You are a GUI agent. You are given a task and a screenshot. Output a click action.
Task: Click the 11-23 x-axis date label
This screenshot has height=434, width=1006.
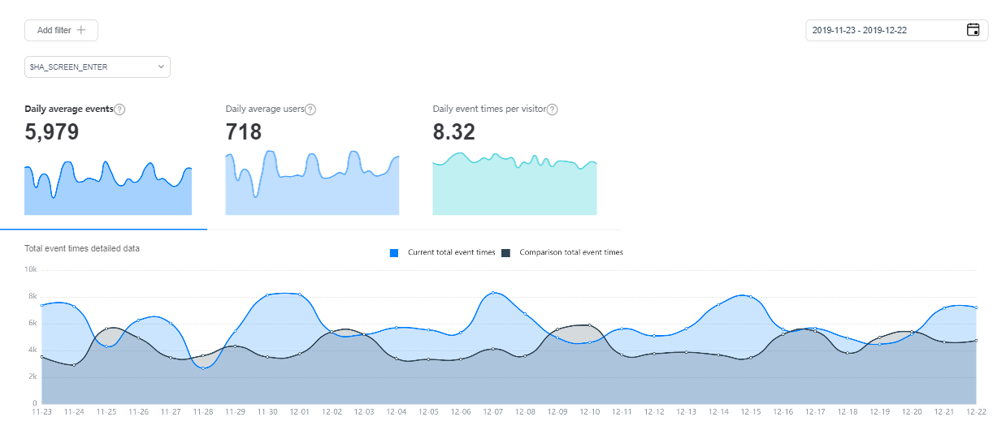coord(41,412)
